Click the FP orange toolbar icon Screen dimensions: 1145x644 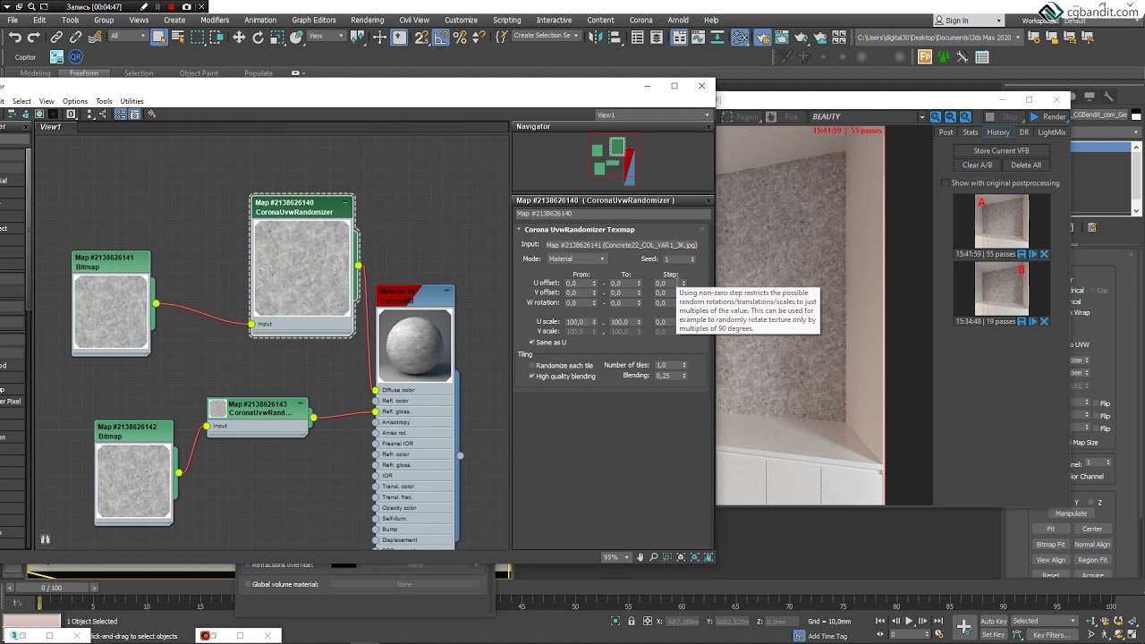coord(925,56)
